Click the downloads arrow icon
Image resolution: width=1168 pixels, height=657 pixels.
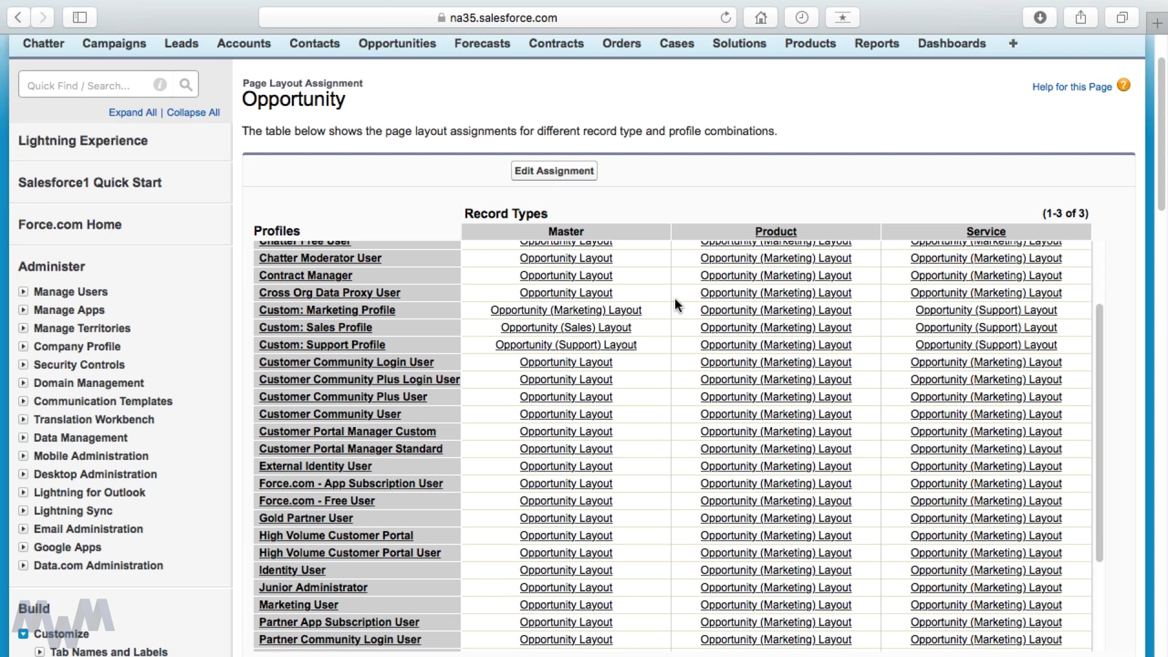[x=1040, y=18]
